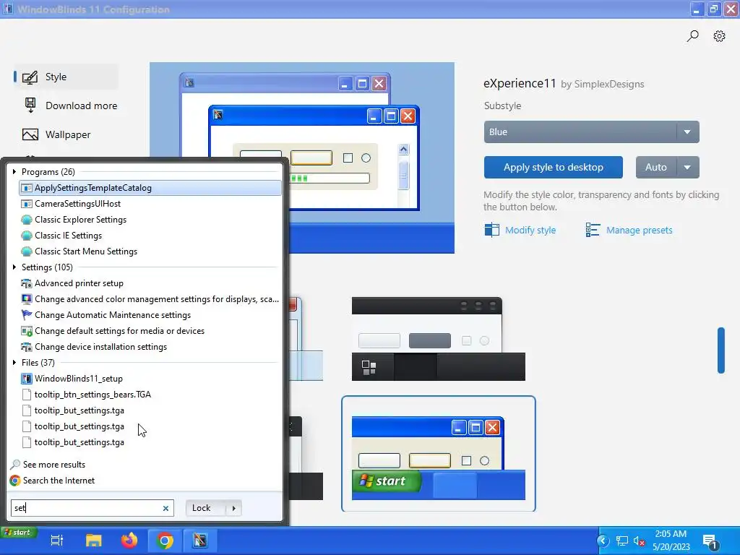Viewport: 740px width, 555px height.
Task: Open the WindowBlinds search magnifier icon
Action: [x=692, y=36]
